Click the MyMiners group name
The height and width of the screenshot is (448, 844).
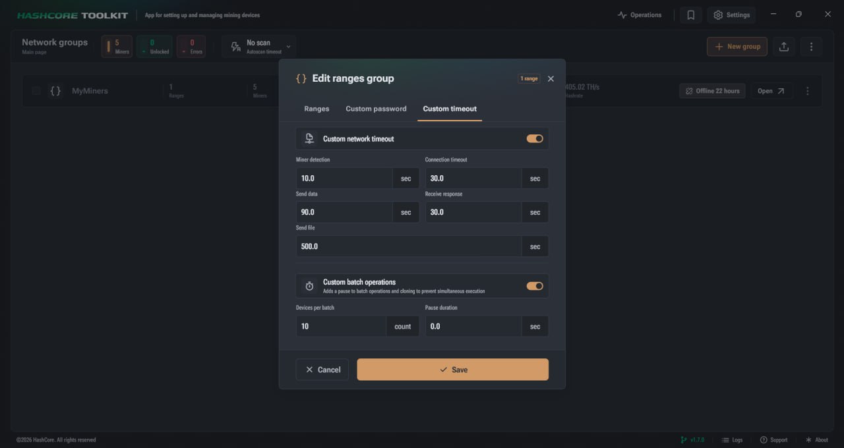click(90, 91)
